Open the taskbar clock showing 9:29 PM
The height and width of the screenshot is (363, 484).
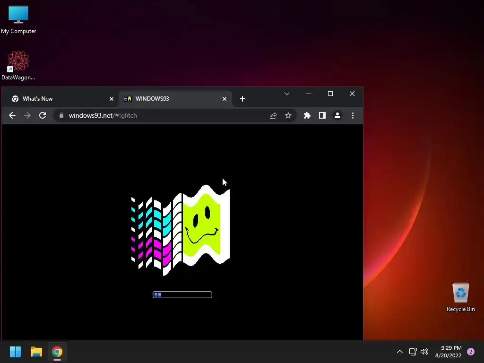point(449,352)
